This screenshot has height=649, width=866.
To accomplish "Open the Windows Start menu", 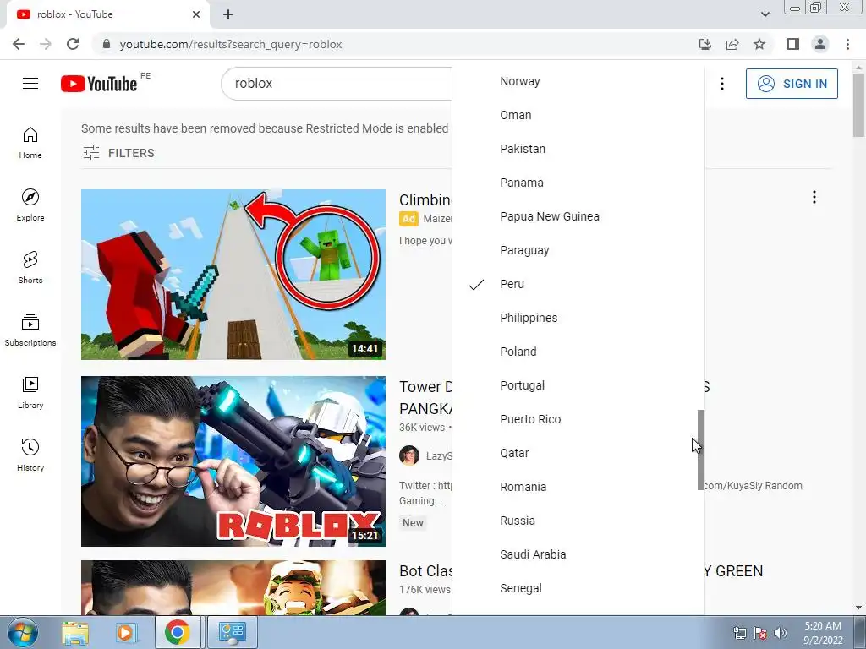I will pyautogui.click(x=23, y=632).
